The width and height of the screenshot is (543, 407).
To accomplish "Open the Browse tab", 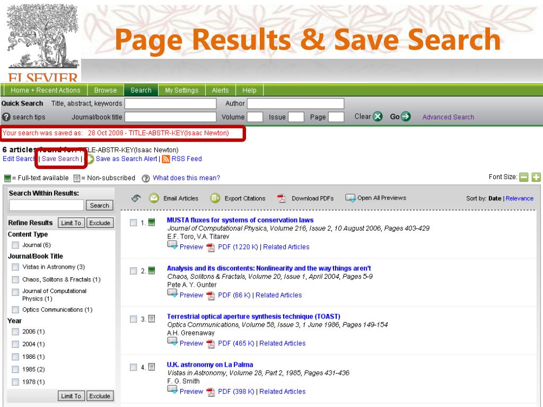I will click(106, 90).
